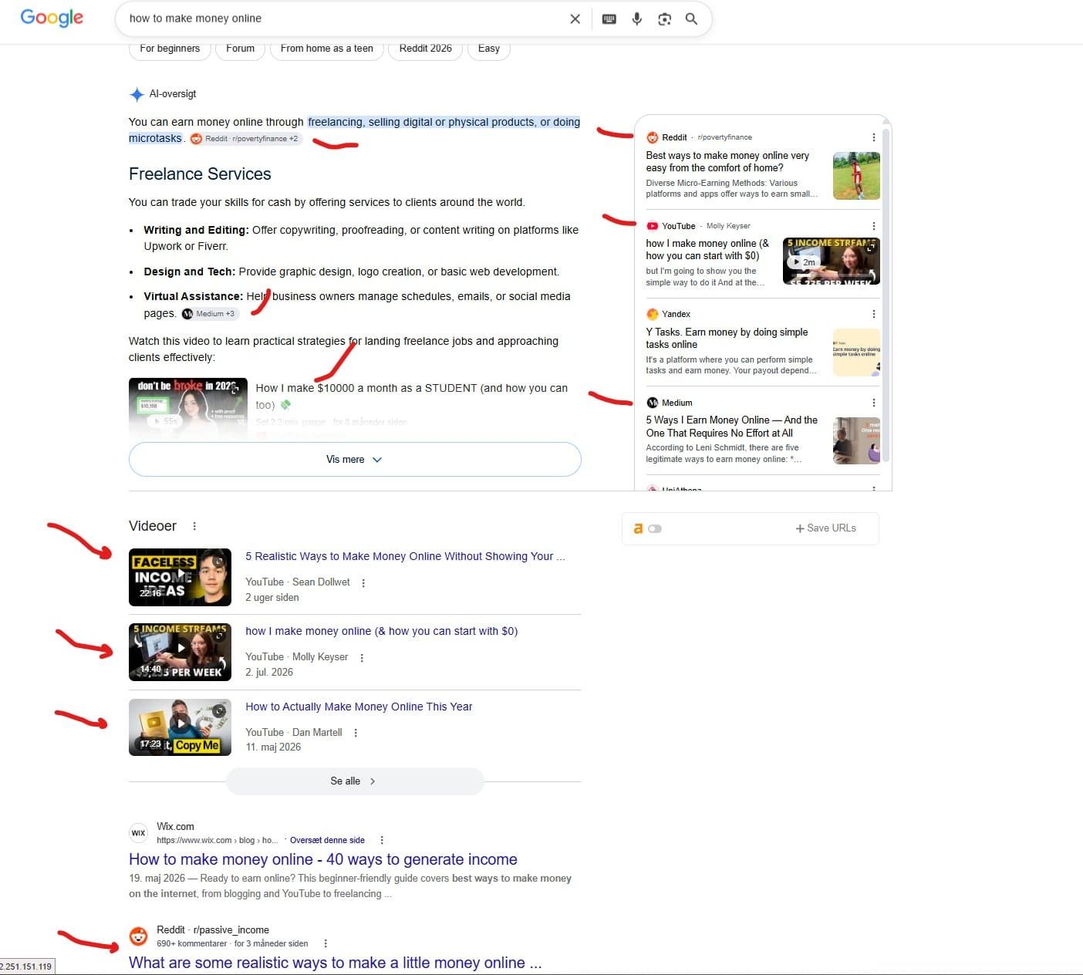The height and width of the screenshot is (975, 1083).
Task: Play the Faceless Income Ideas video thumbnail
Action: click(x=180, y=577)
